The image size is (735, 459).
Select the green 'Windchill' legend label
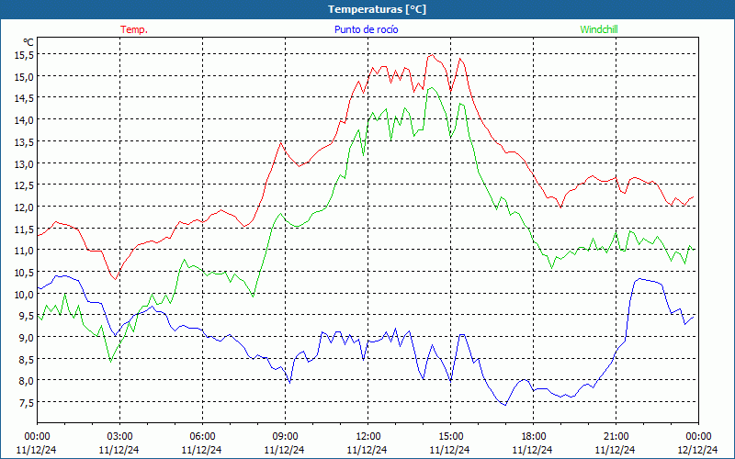[599, 29]
